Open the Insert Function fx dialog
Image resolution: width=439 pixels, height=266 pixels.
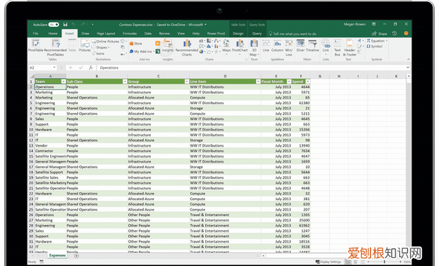coord(91,68)
